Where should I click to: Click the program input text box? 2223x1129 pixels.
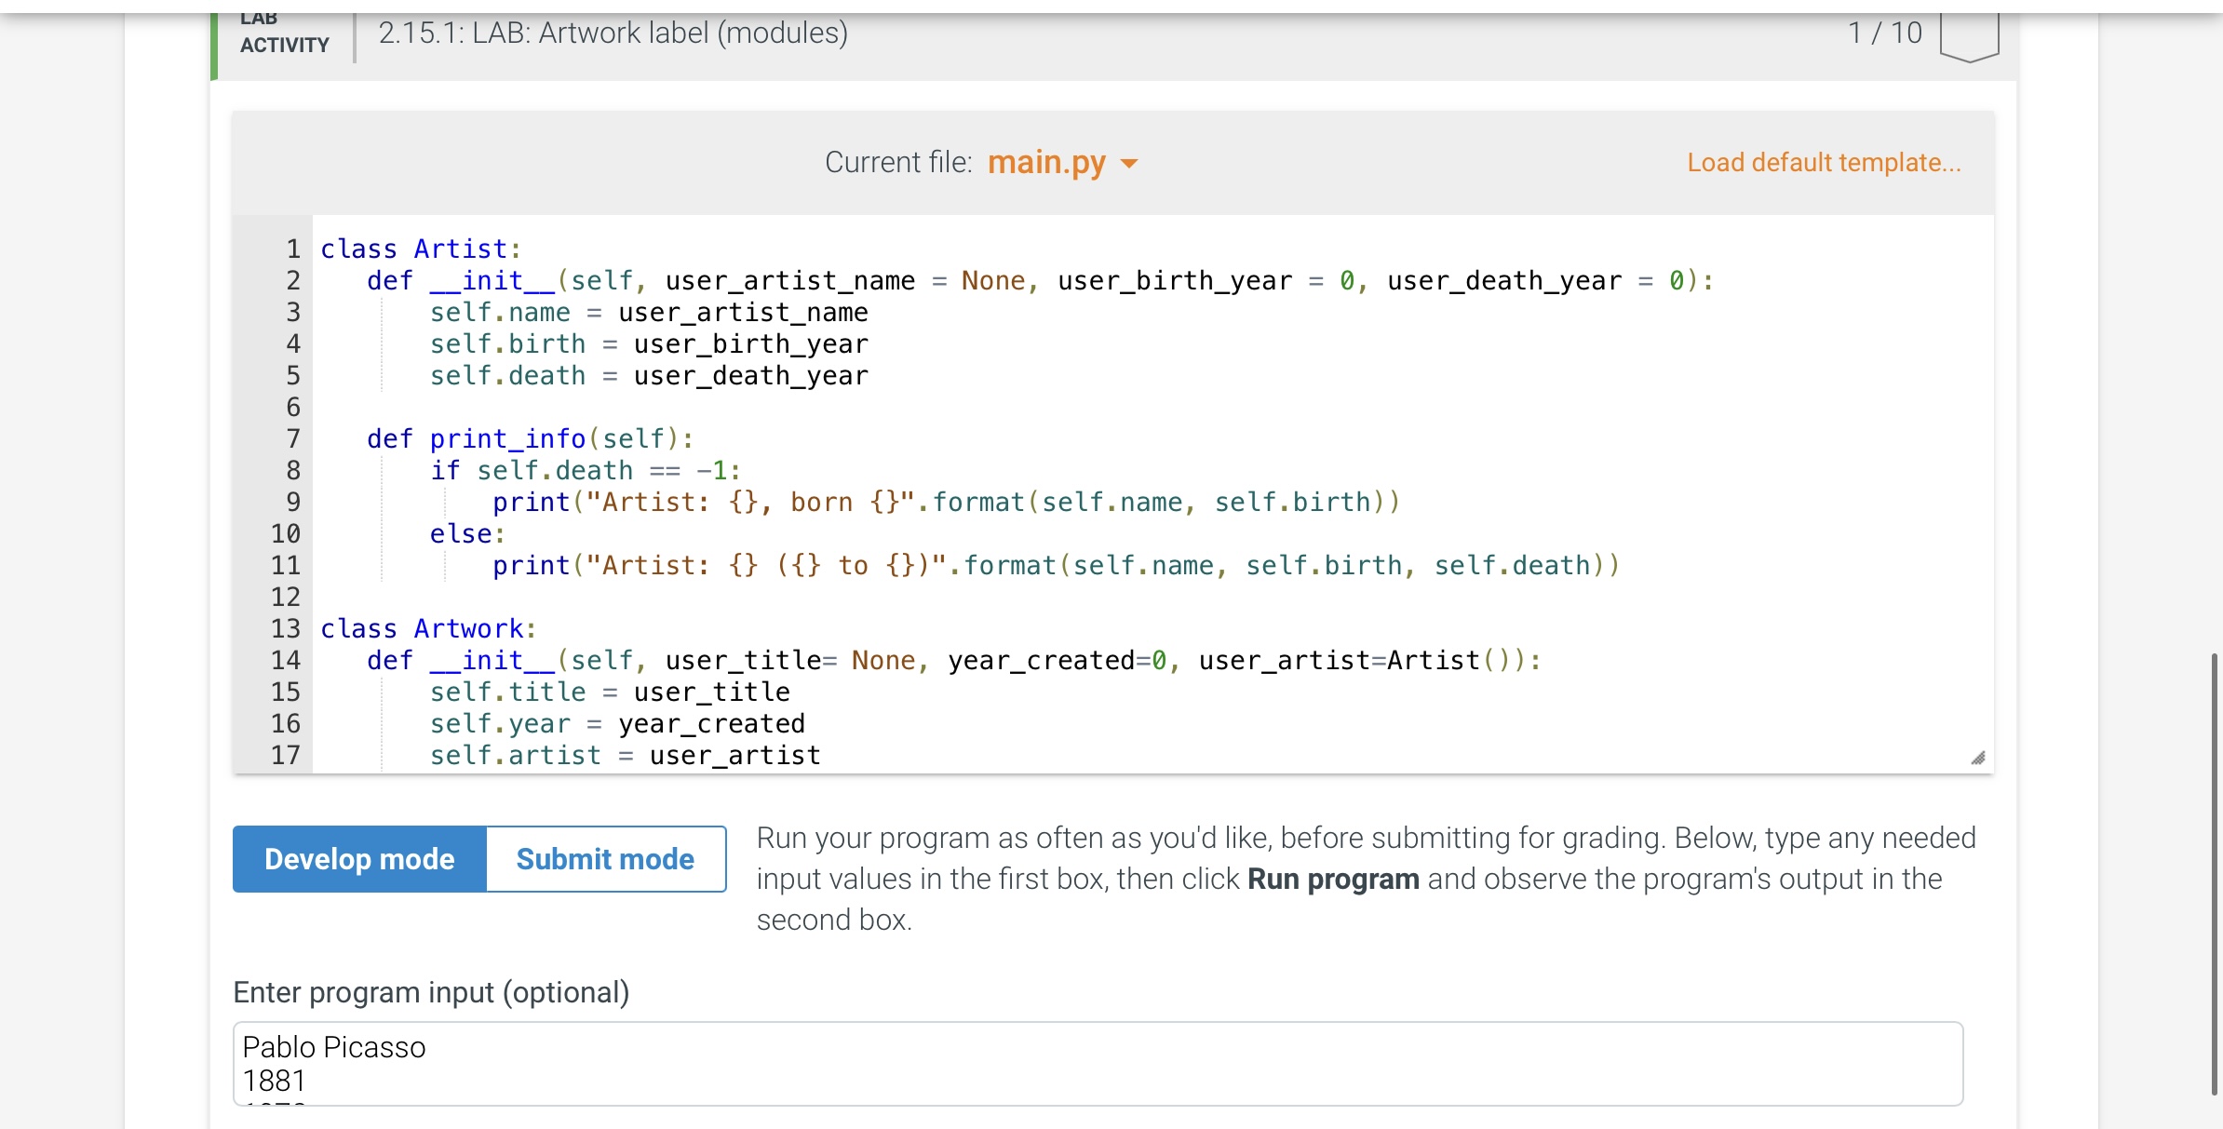point(1097,1063)
